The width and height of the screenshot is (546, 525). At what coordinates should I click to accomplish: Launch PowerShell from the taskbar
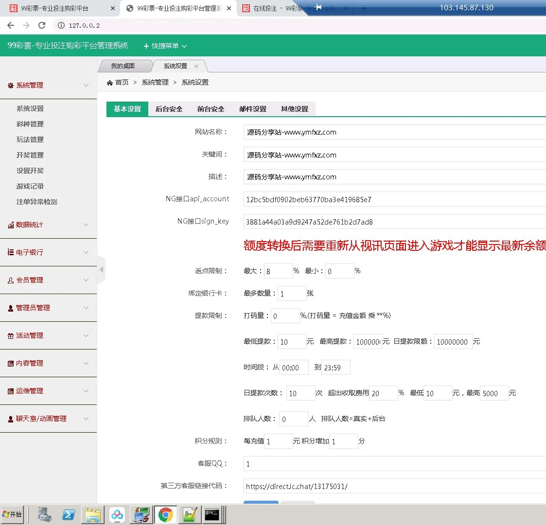(69, 514)
